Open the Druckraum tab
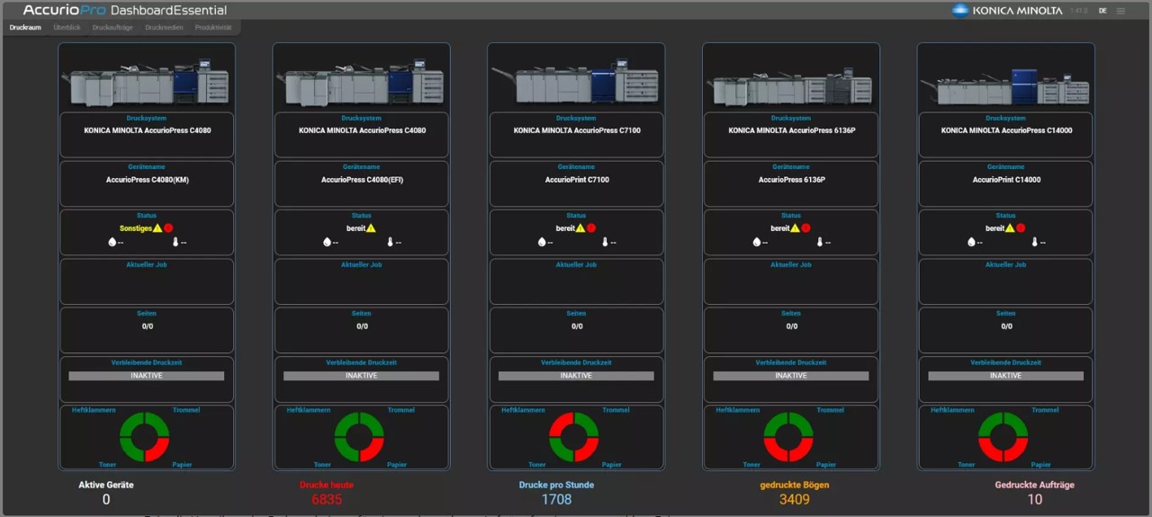This screenshot has height=517, width=1152. (25, 28)
